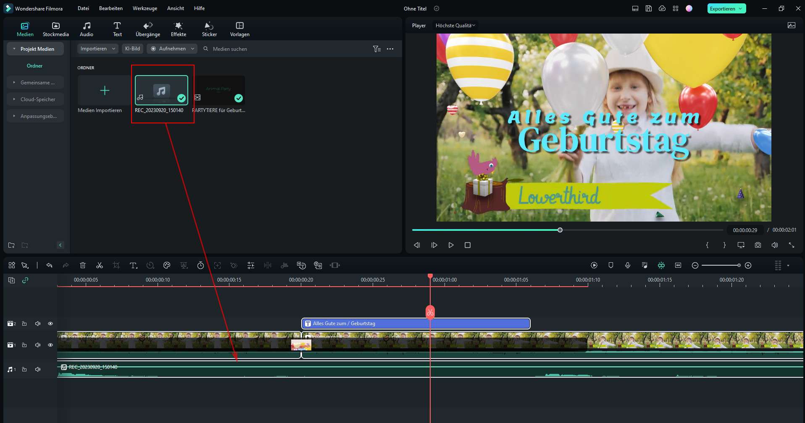Expand the Gemeinsame folder item
This screenshot has width=805, height=423.
35,83
